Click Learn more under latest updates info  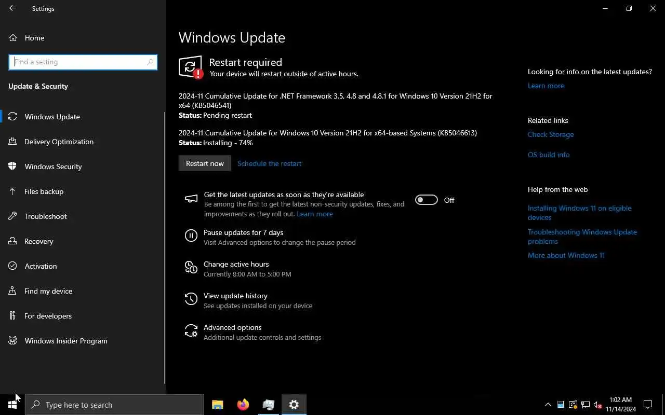click(546, 86)
